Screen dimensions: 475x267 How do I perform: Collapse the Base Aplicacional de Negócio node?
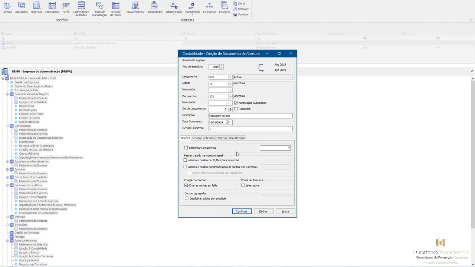tap(7, 94)
